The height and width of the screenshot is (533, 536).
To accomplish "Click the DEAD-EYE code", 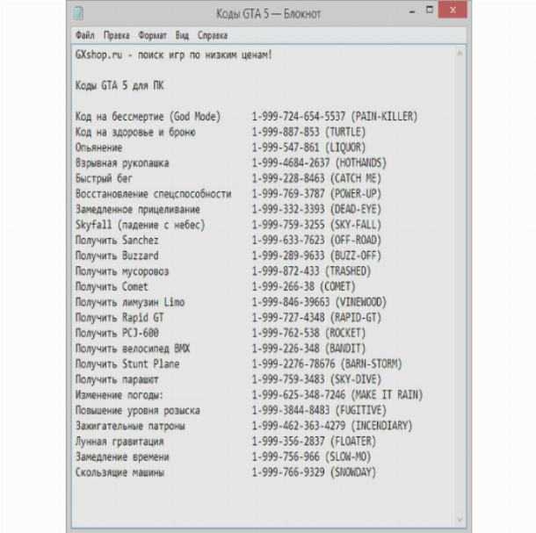I will pos(316,209).
